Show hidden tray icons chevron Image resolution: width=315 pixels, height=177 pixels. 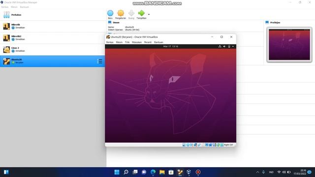(x=257, y=172)
